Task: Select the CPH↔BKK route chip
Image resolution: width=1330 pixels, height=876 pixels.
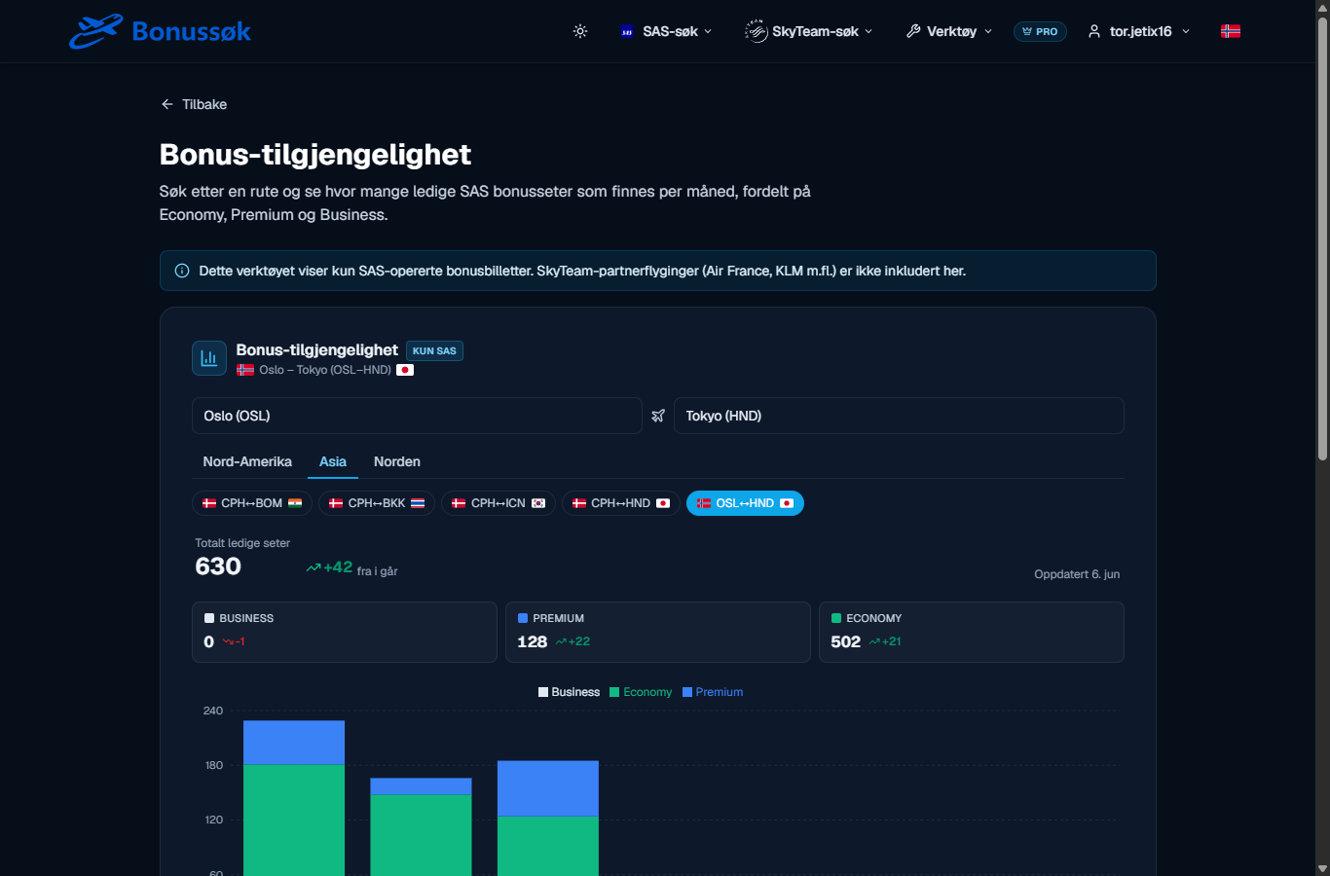Action: point(377,503)
